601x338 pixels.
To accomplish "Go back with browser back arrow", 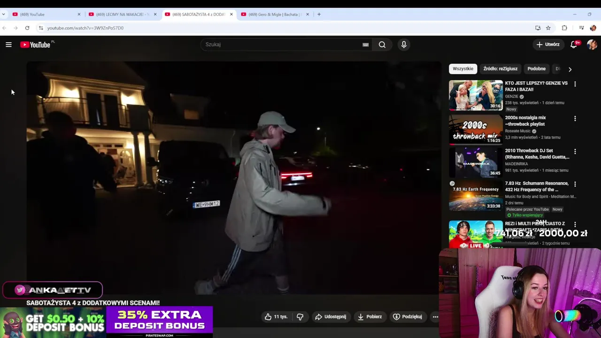I will pos(4,28).
